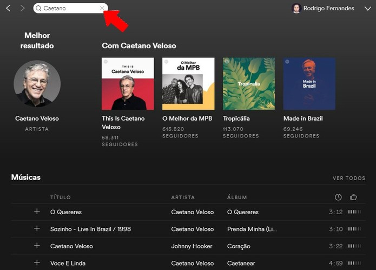Clear the search with the X icon
Image resolution: width=376 pixels, height=270 pixels.
[102, 8]
